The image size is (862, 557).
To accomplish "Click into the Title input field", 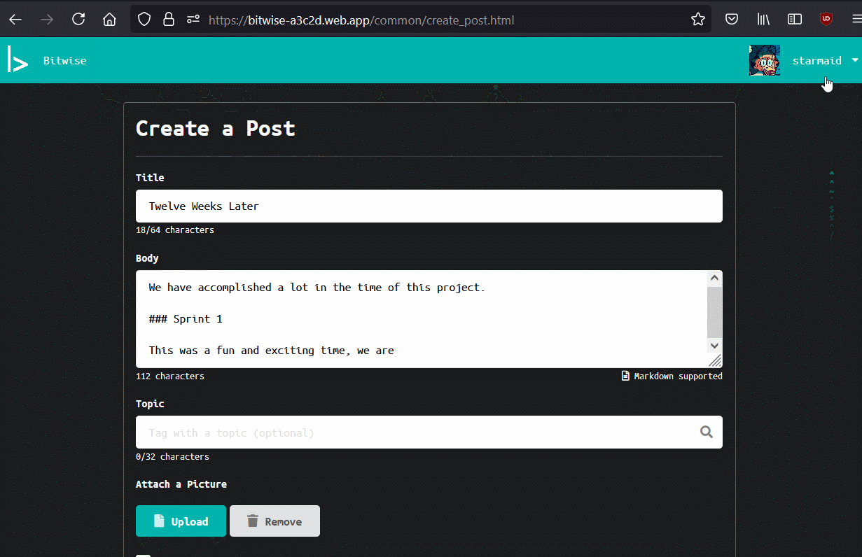I will pyautogui.click(x=429, y=206).
